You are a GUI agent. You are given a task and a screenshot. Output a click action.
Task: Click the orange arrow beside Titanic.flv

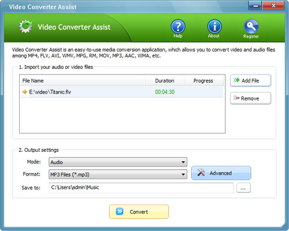coord(24,92)
